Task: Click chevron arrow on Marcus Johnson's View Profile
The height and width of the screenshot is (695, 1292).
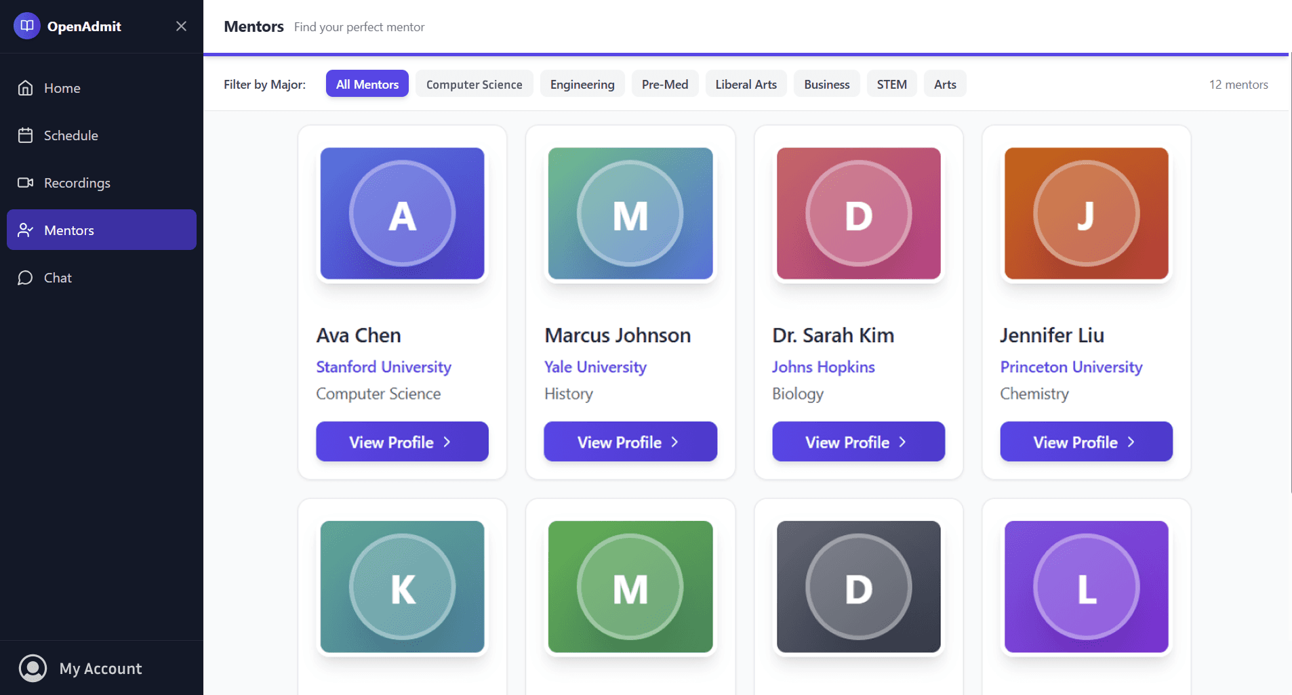Action: (x=674, y=442)
